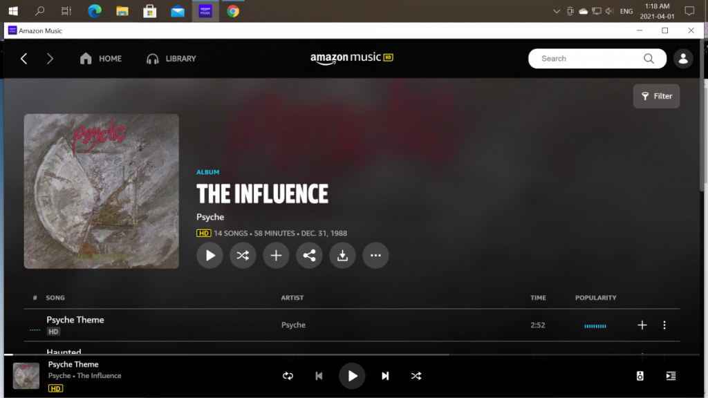
Task: Go back with the left arrow
Action: (x=24, y=59)
